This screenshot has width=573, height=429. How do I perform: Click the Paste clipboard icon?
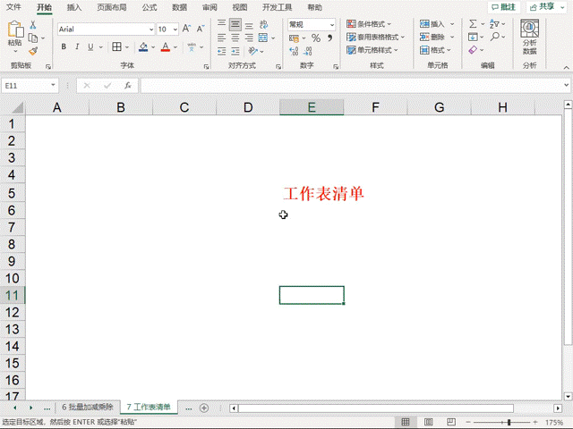(15, 29)
